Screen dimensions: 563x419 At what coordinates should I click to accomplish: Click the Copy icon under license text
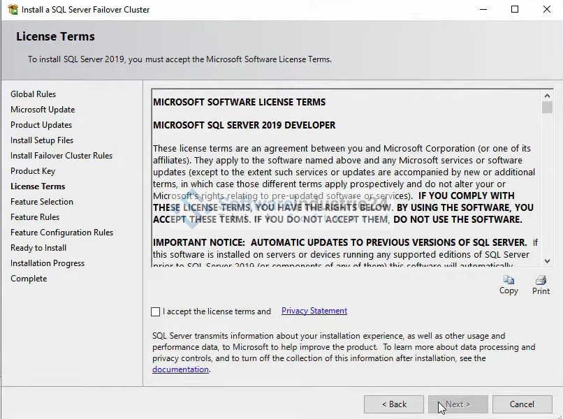click(x=509, y=281)
